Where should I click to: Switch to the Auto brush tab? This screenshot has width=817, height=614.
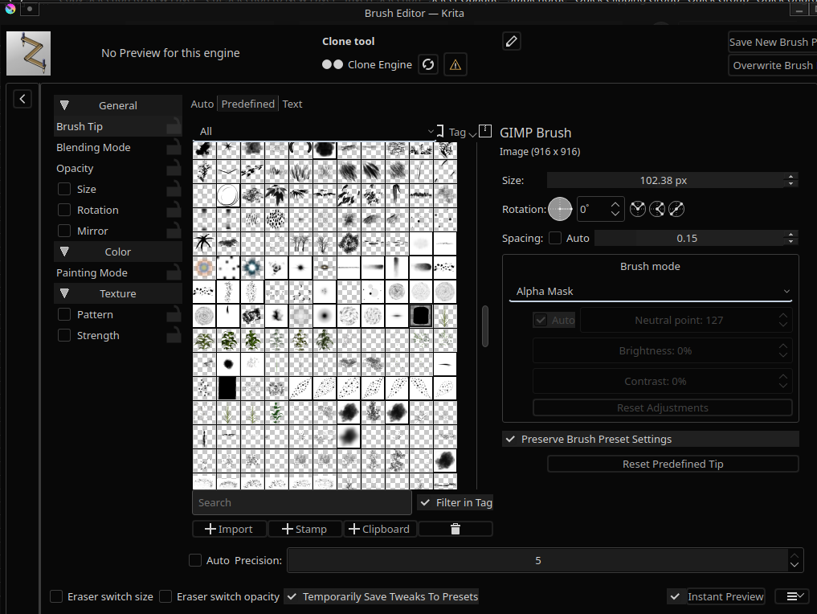(202, 104)
